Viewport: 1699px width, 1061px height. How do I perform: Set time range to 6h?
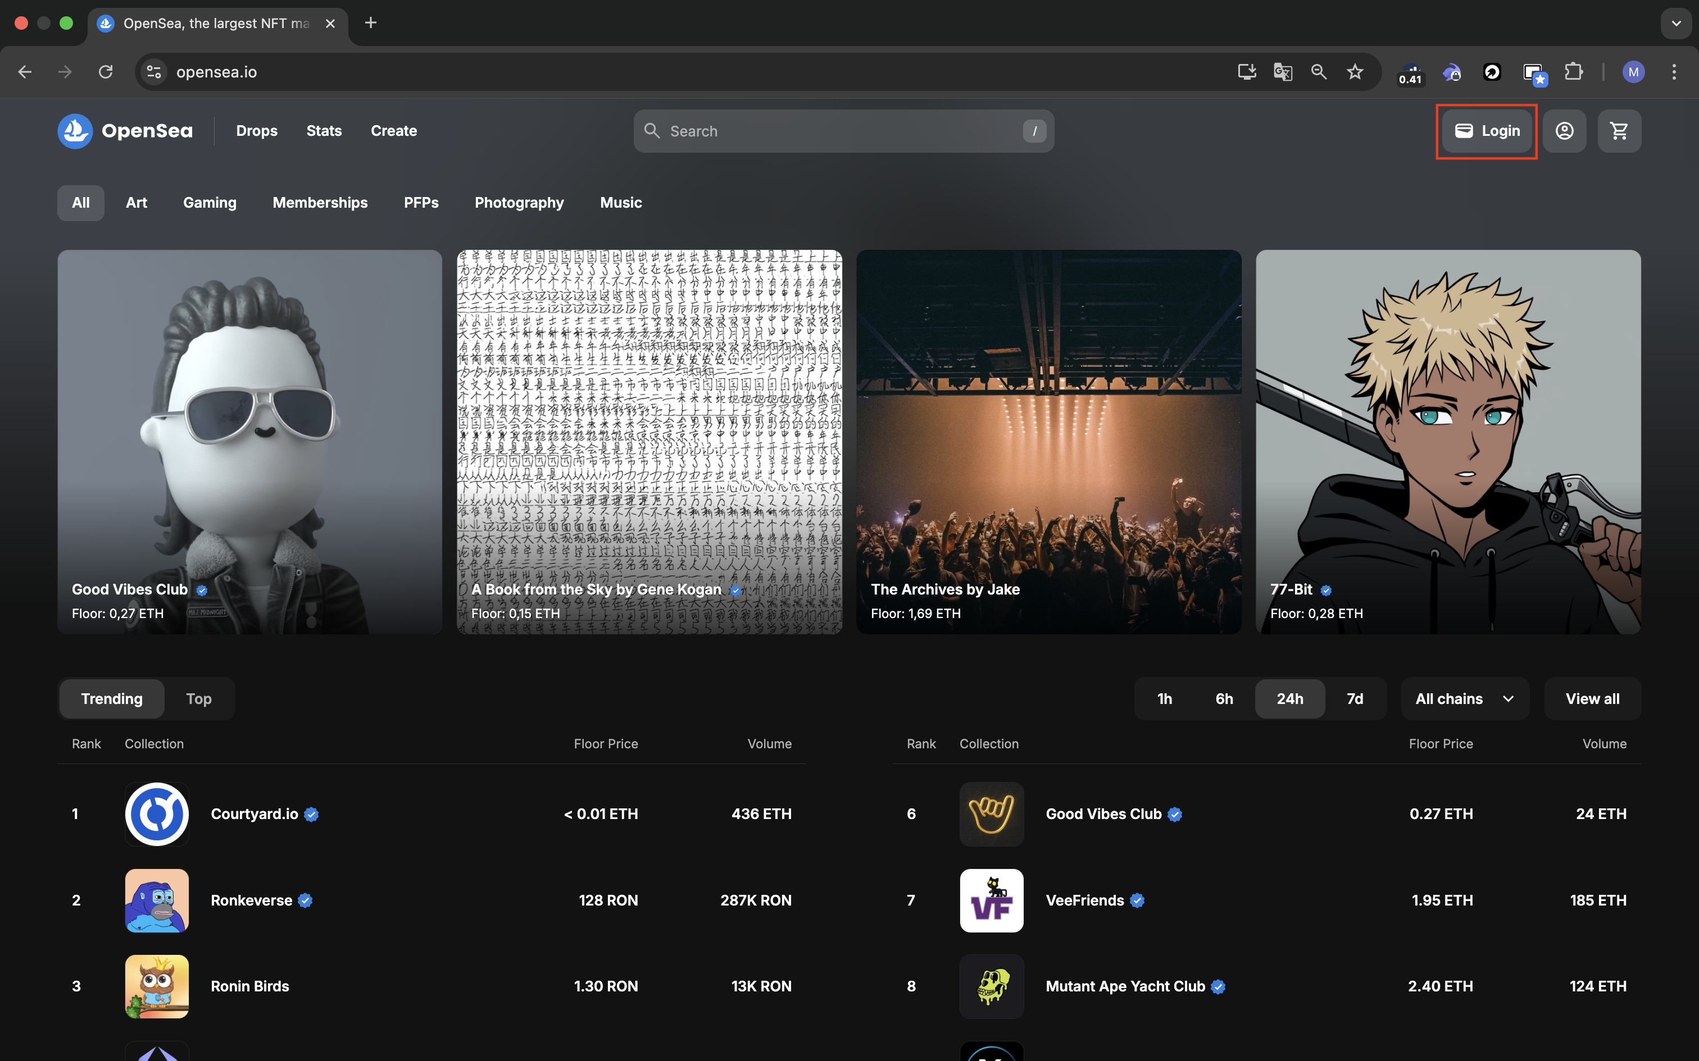(1224, 699)
